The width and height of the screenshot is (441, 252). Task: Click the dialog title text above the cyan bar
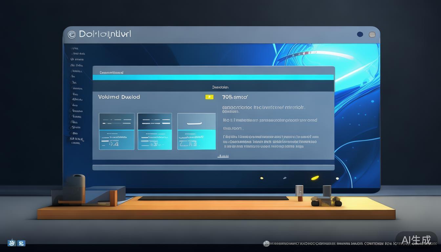click(x=112, y=73)
